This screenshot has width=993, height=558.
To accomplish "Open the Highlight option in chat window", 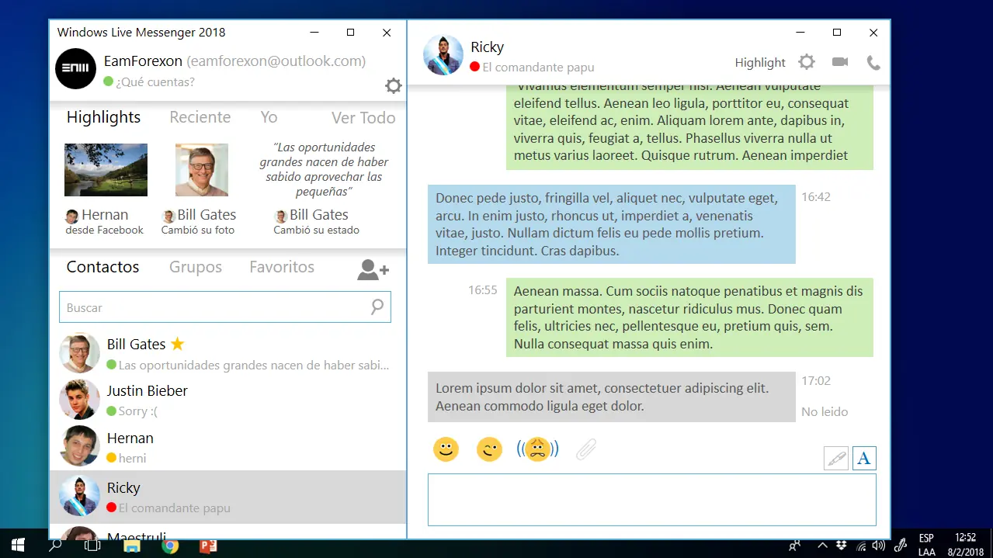I will [759, 62].
